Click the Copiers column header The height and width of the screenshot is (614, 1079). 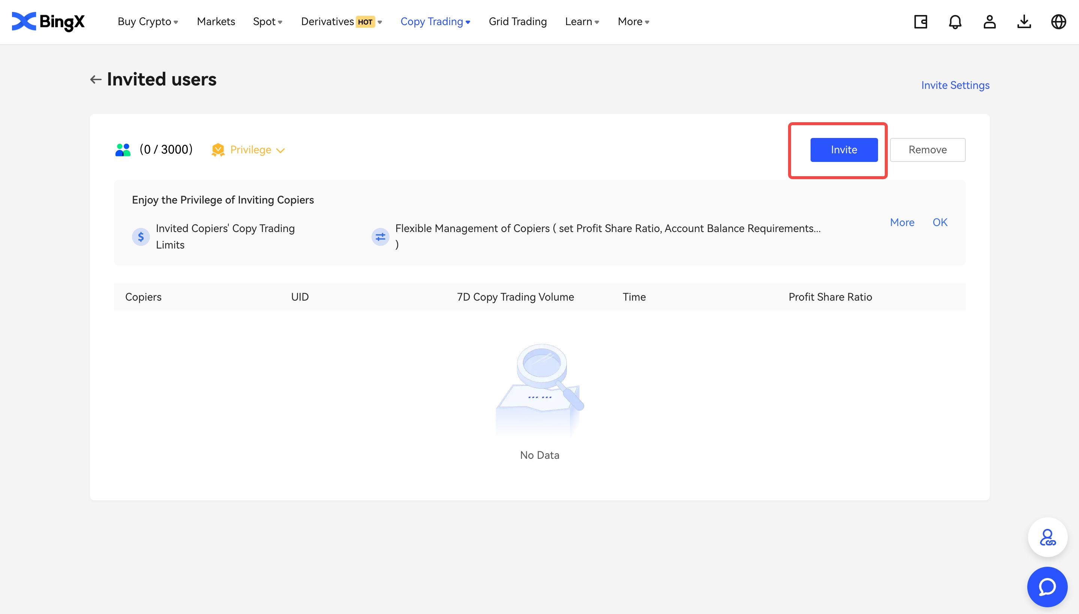pyautogui.click(x=143, y=297)
